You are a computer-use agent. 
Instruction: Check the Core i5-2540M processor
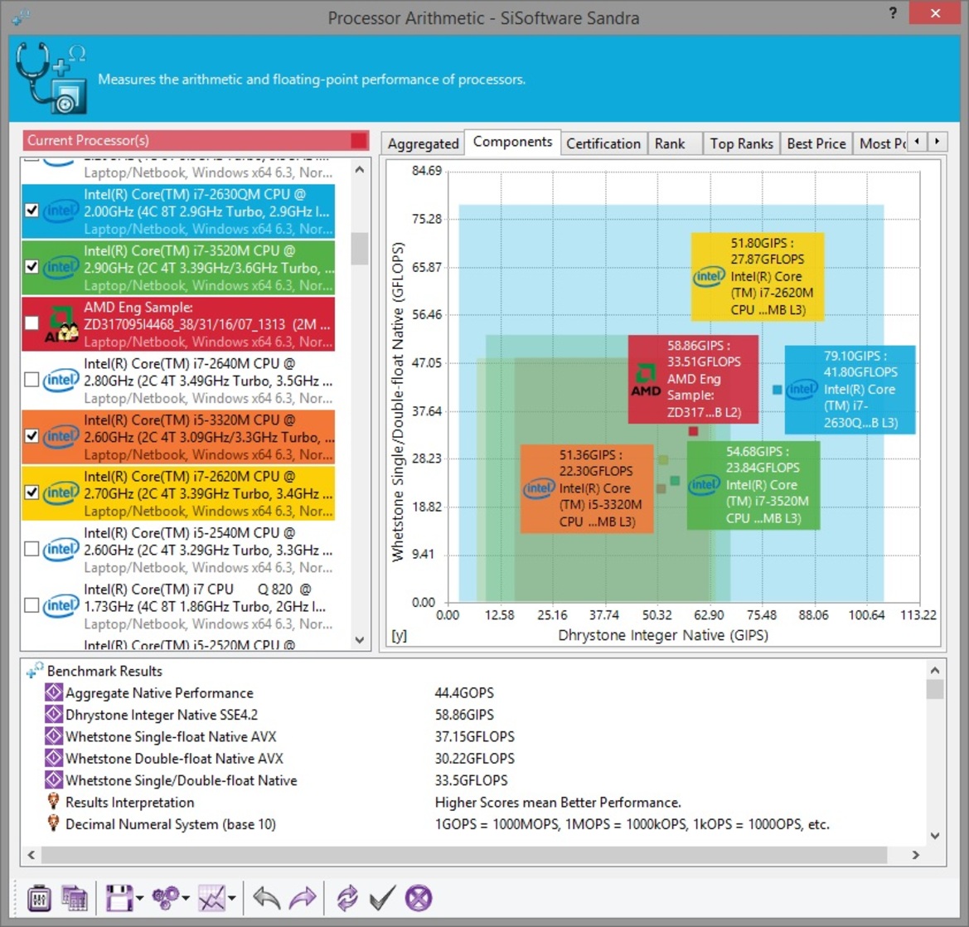pyautogui.click(x=31, y=549)
